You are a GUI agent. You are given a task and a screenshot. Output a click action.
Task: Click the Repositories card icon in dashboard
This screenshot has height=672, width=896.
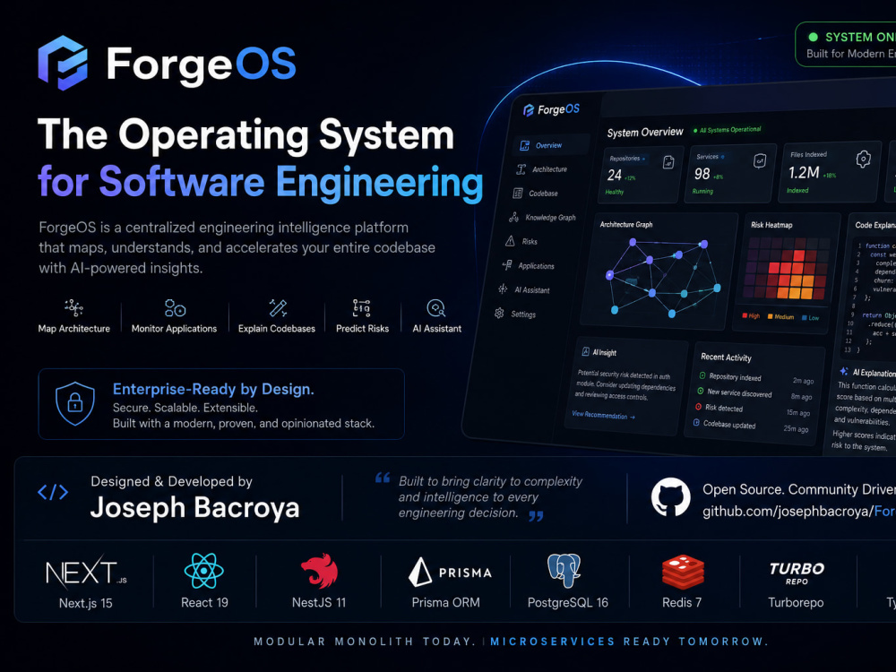click(668, 163)
